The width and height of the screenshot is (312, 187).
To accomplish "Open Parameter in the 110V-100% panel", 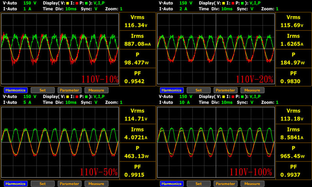I will click(226, 184).
